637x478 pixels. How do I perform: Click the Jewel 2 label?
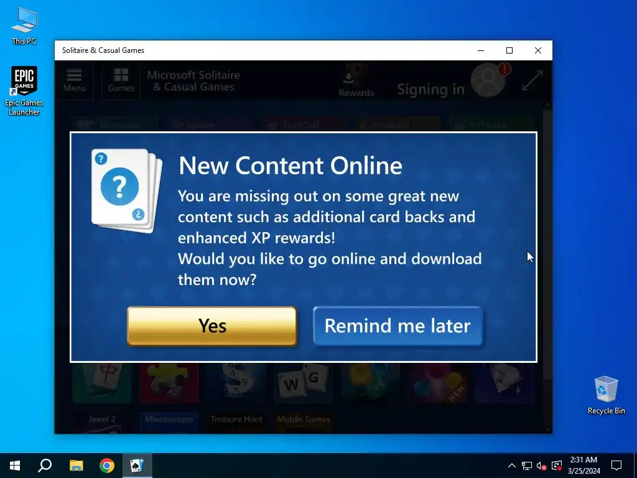tap(102, 419)
